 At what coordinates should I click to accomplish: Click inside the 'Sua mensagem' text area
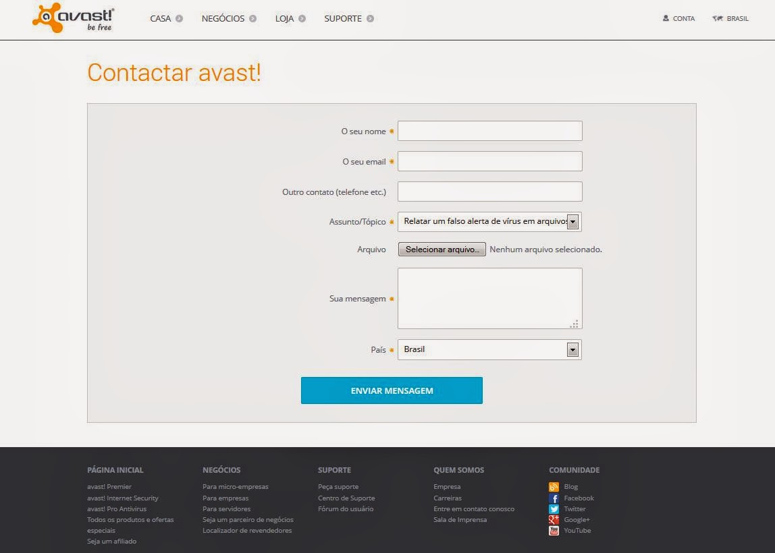(x=490, y=298)
